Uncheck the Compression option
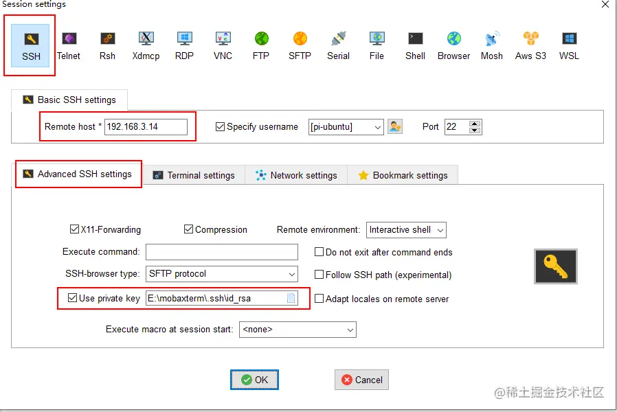 point(188,229)
